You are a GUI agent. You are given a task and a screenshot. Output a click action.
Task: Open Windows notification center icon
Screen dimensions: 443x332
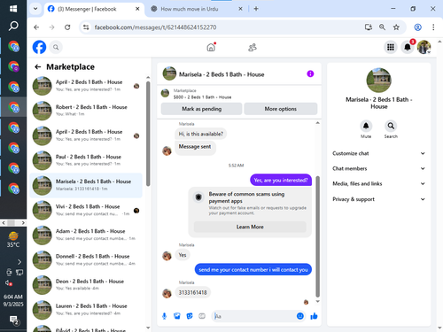point(14,320)
